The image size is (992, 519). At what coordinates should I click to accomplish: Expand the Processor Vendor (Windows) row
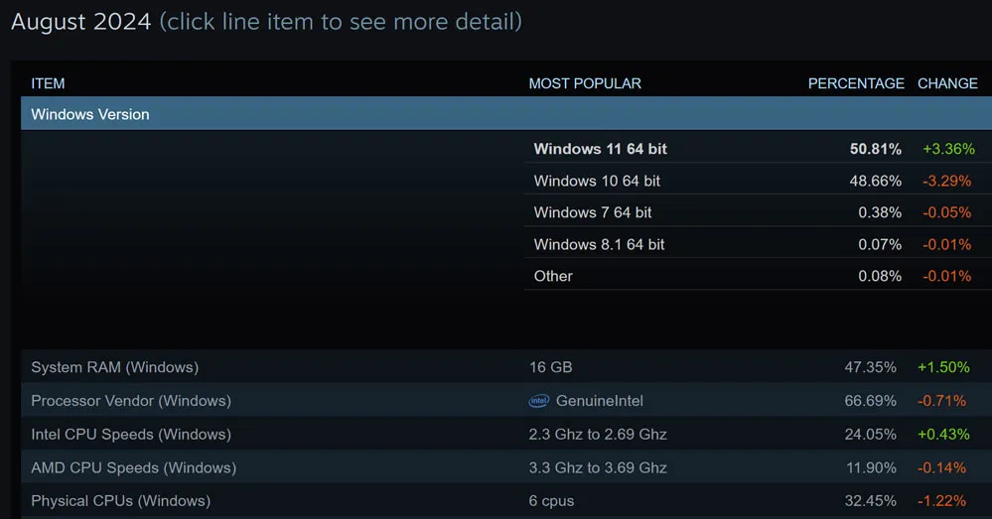point(131,401)
